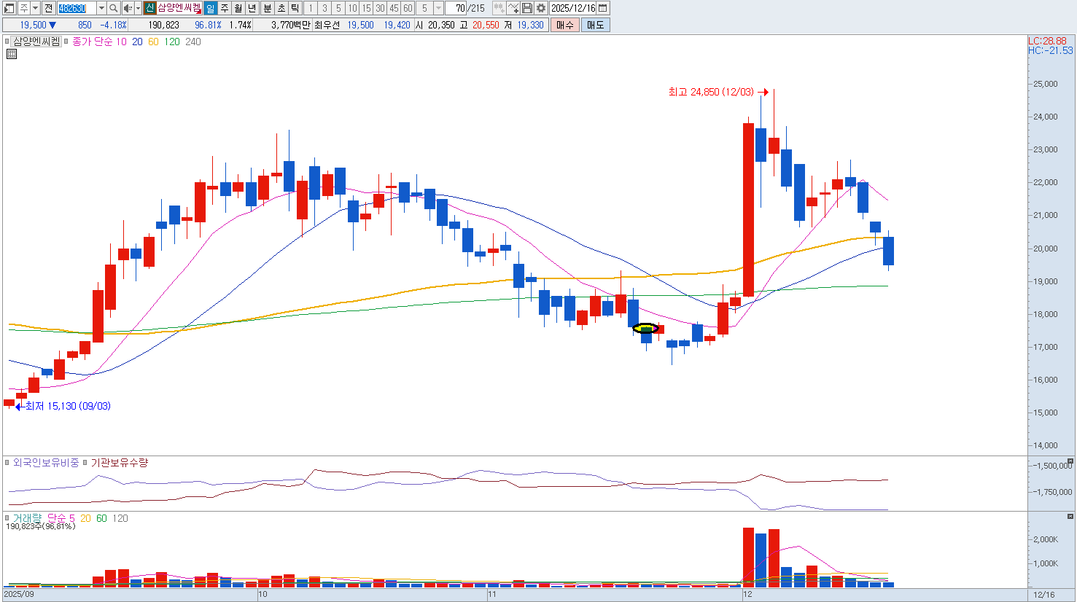Click the save floppy disk icon
Viewport: 1077px width, 602px height.
[527, 8]
